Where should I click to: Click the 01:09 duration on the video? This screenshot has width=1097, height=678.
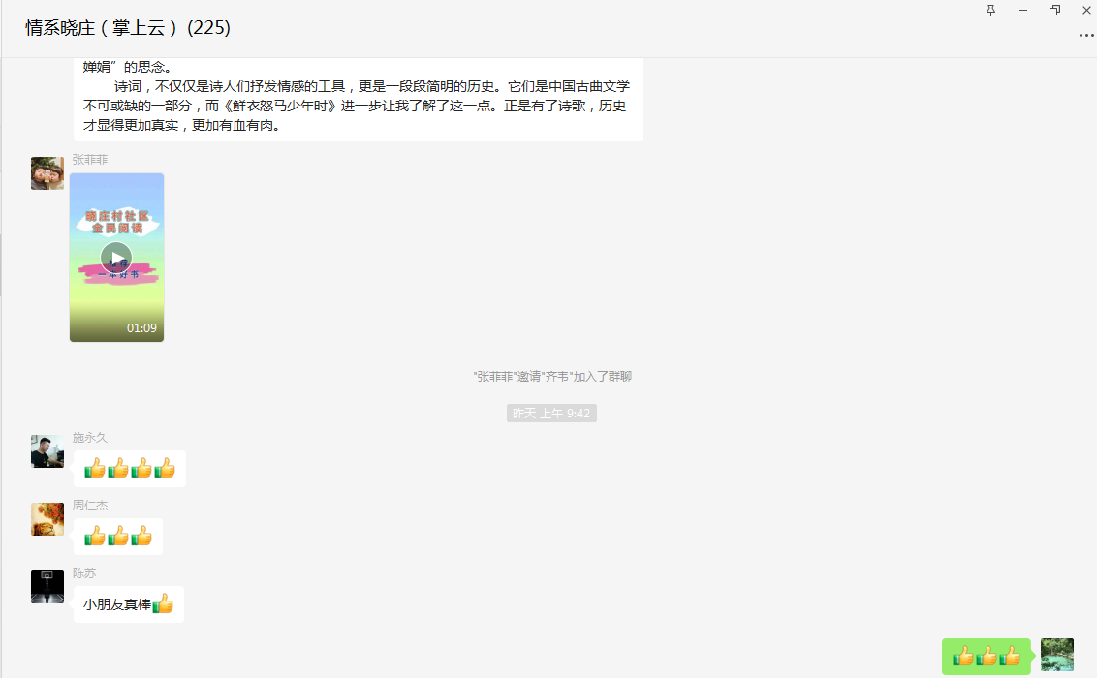(141, 328)
